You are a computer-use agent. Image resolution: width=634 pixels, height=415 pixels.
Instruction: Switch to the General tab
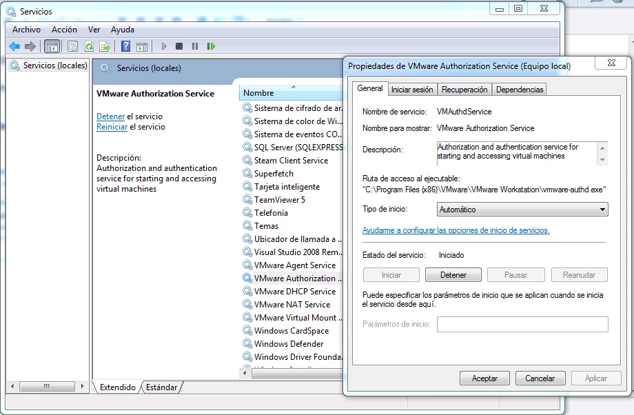coord(370,88)
